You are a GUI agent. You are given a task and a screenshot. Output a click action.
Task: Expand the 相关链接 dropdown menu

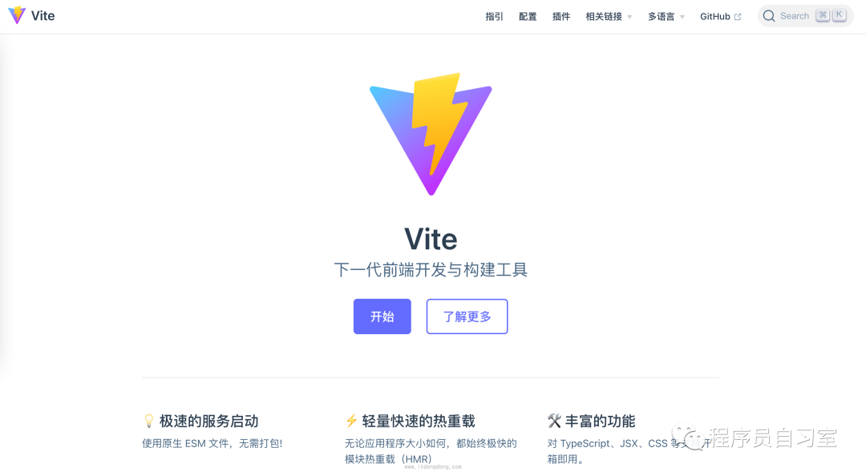coord(609,17)
